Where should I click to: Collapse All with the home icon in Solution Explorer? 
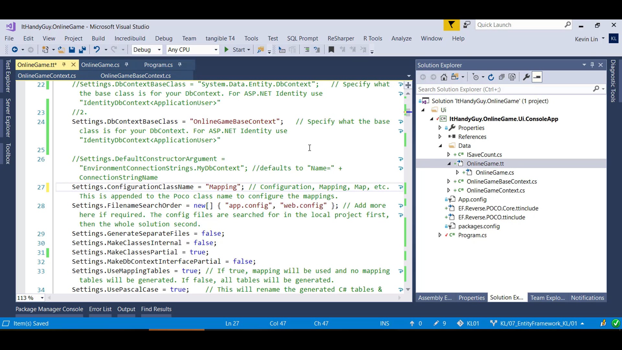tap(444, 77)
